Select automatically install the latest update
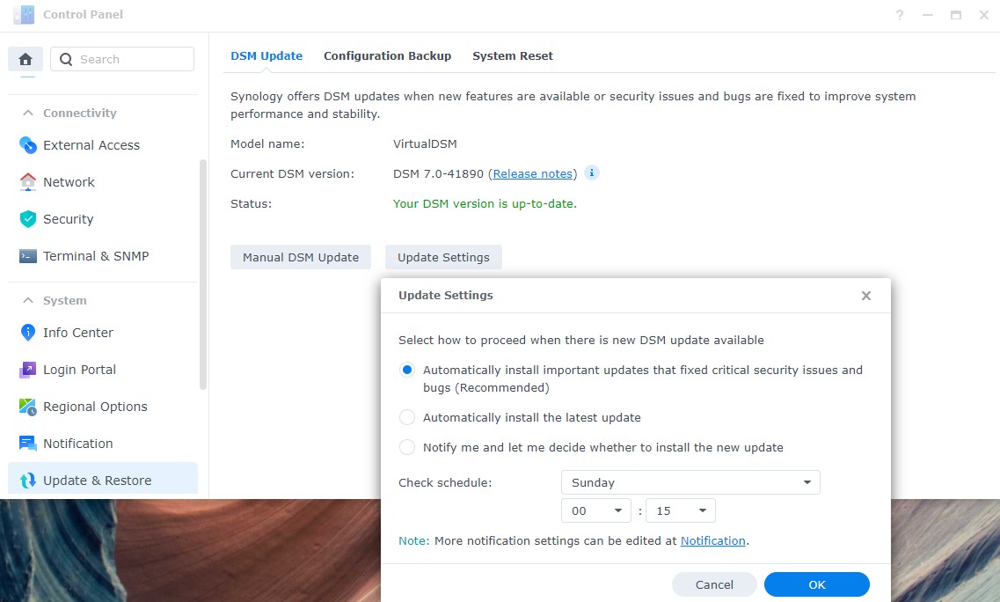Viewport: 1000px width, 602px height. [407, 417]
